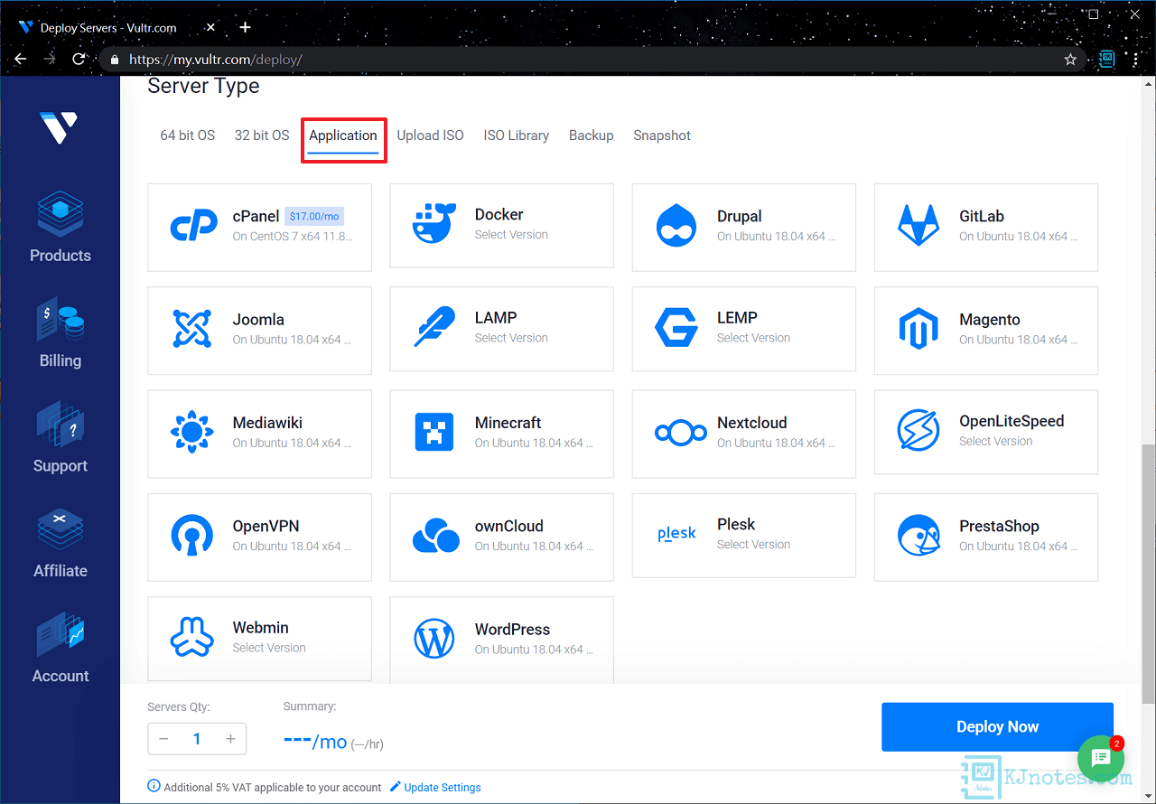Select the Webmin logo icon
This screenshot has width=1156, height=804.
192,637
